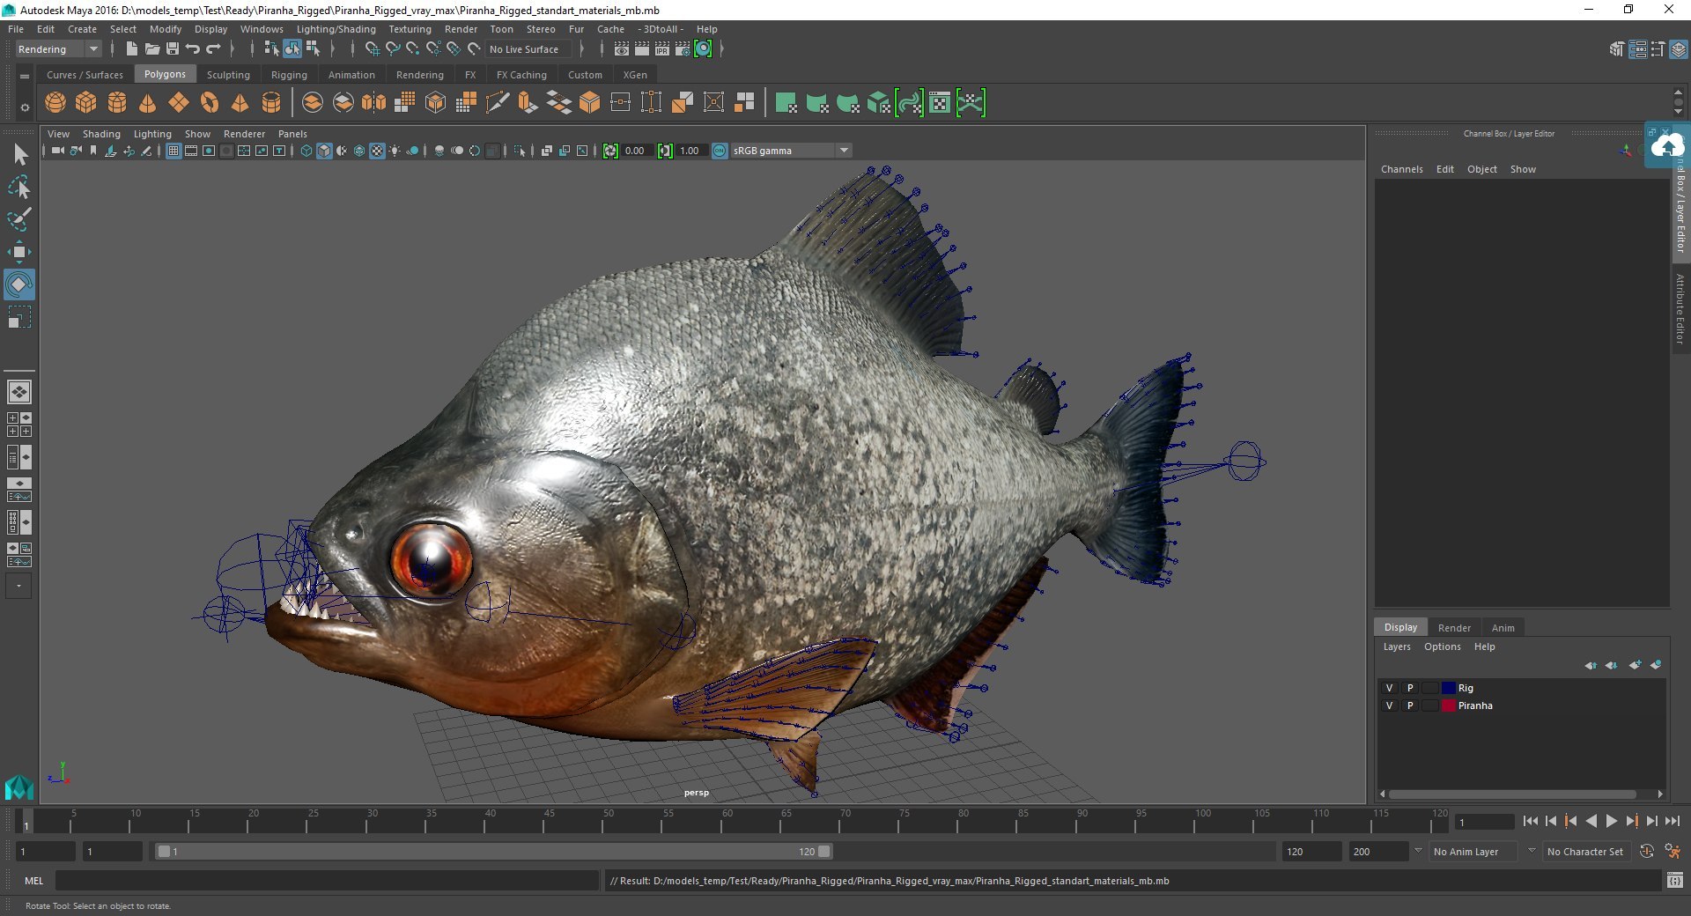Create a polygon cone from the shelf
Image resolution: width=1691 pixels, height=916 pixels.
[148, 103]
